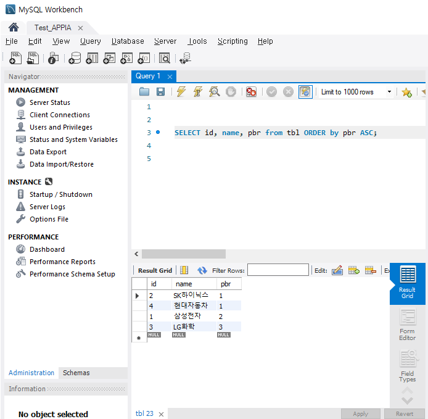
Task: Open Server Status in Management
Action: click(50, 102)
